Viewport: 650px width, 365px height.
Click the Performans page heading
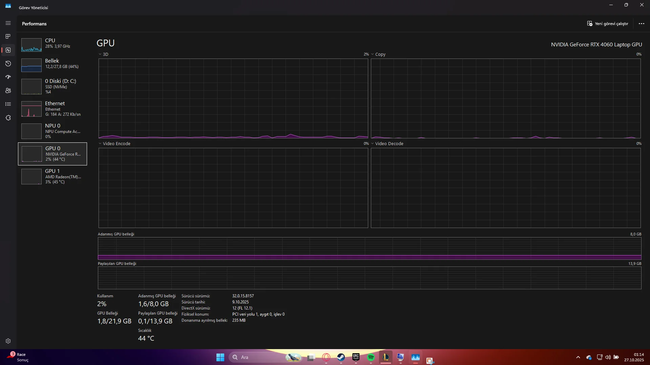pyautogui.click(x=34, y=24)
